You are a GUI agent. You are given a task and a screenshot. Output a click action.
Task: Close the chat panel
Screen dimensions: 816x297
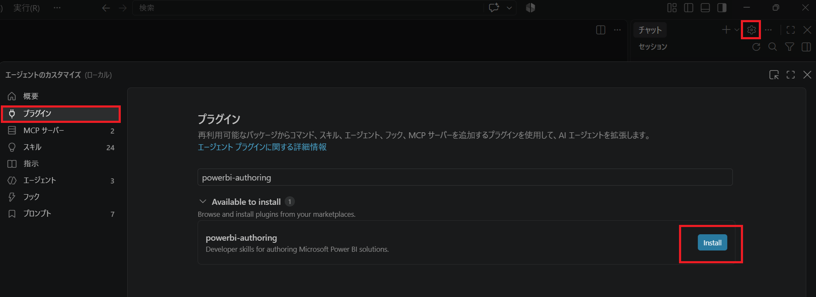pyautogui.click(x=807, y=30)
